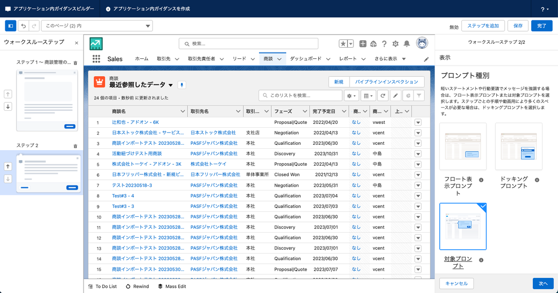Switch to the リード tab
The width and height of the screenshot is (558, 293).
(x=239, y=59)
